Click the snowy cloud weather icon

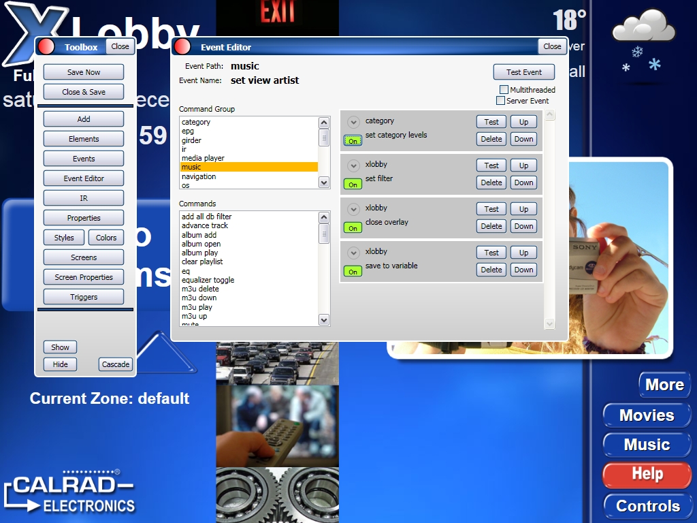coord(643,42)
